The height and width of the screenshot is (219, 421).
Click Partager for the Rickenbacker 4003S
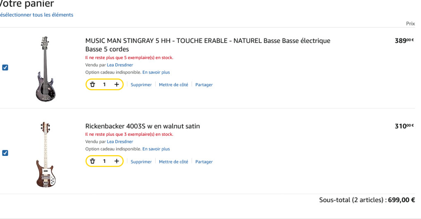click(204, 162)
